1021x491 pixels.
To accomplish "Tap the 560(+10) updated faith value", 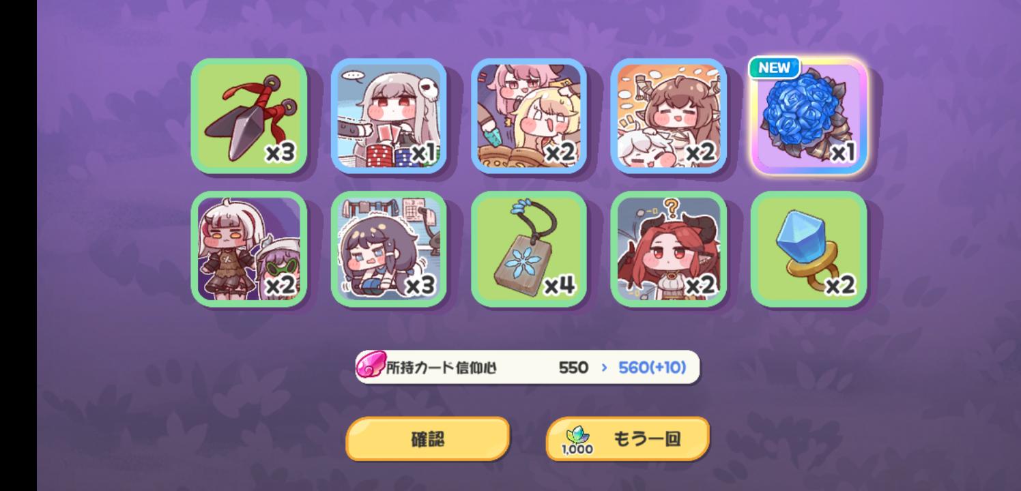I will [652, 368].
